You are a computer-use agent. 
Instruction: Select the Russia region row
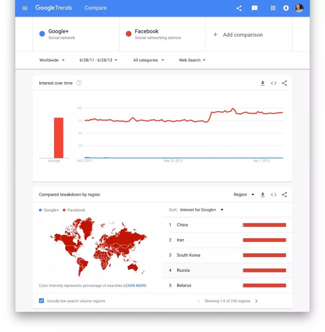click(x=227, y=270)
